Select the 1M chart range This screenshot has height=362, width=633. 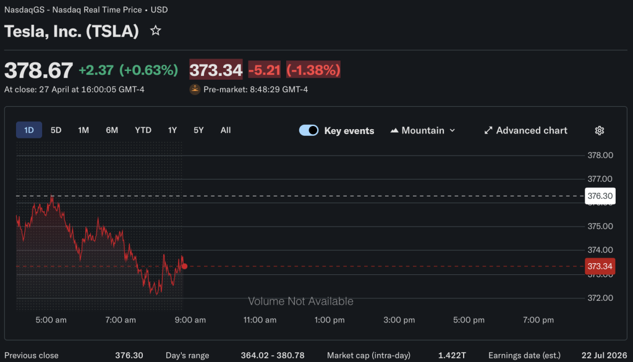coord(83,130)
